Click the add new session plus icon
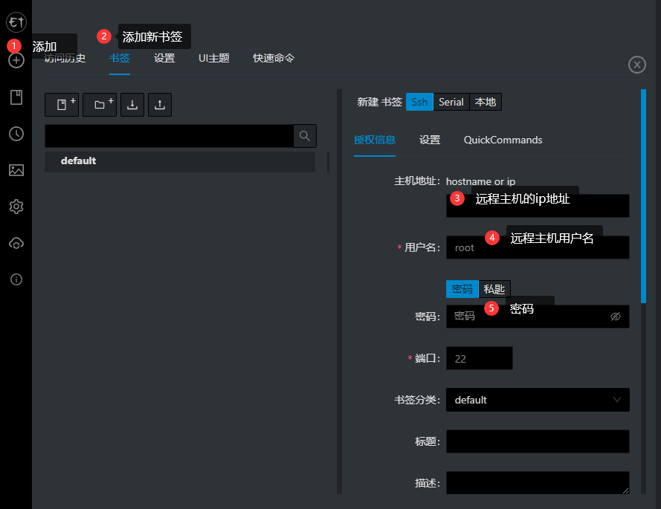Viewport: 661px width, 509px height. point(16,60)
